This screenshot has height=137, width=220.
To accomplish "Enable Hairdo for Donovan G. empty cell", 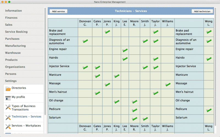I will tap(85, 59).
